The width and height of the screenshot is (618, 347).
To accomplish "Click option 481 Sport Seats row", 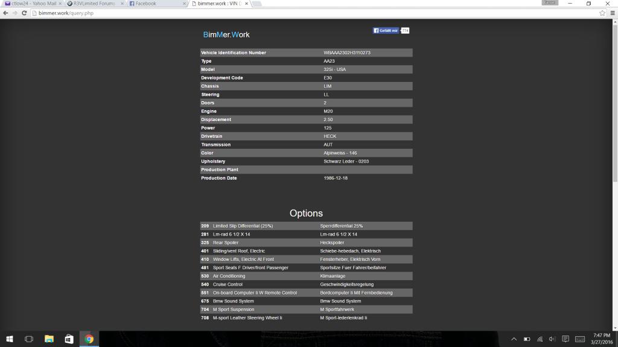I will coord(306,267).
